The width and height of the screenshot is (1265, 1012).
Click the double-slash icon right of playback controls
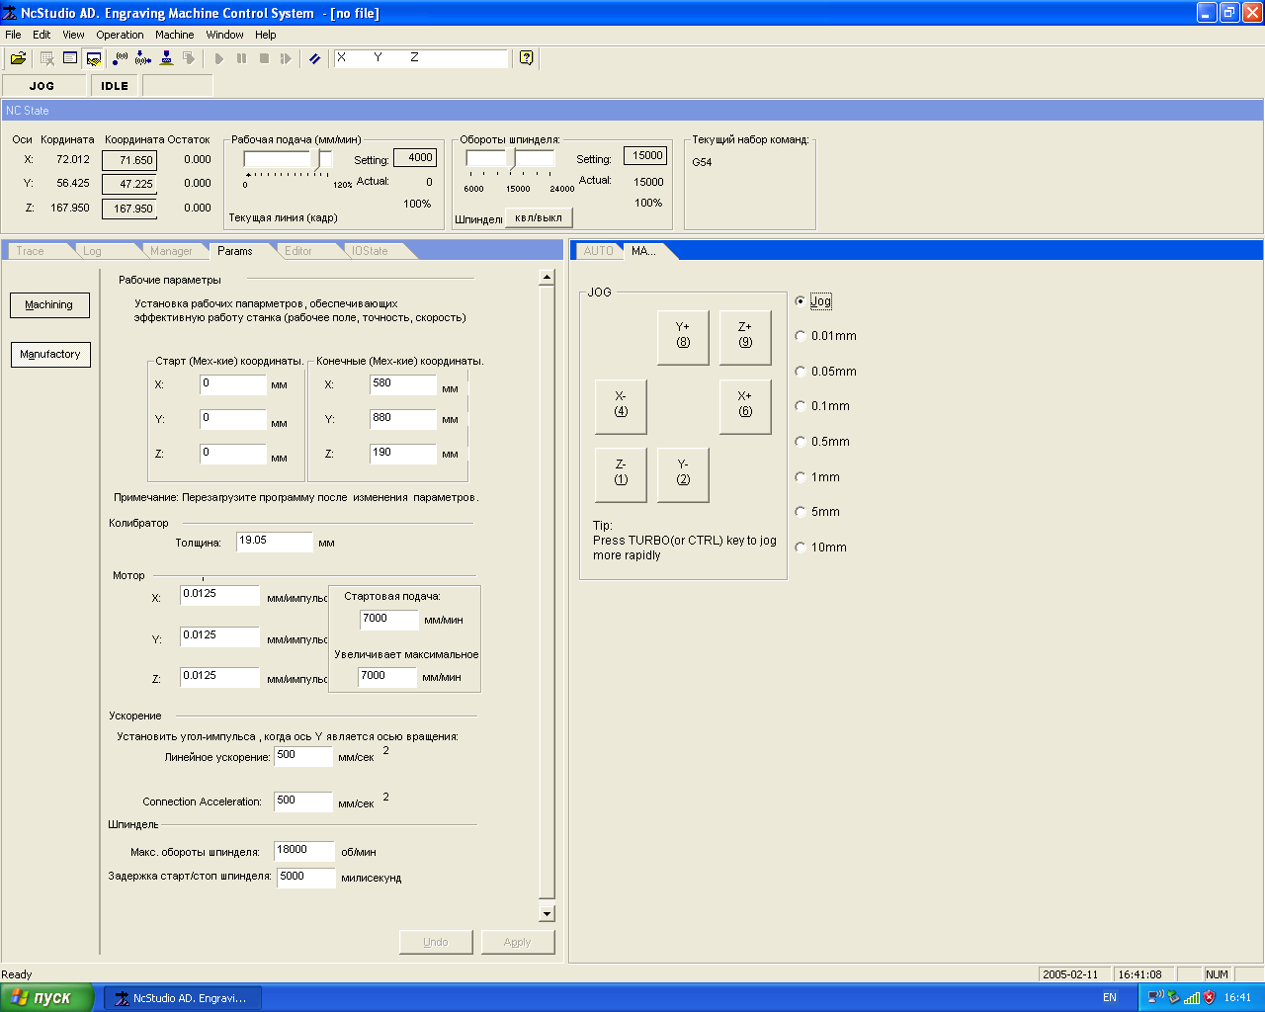point(315,58)
